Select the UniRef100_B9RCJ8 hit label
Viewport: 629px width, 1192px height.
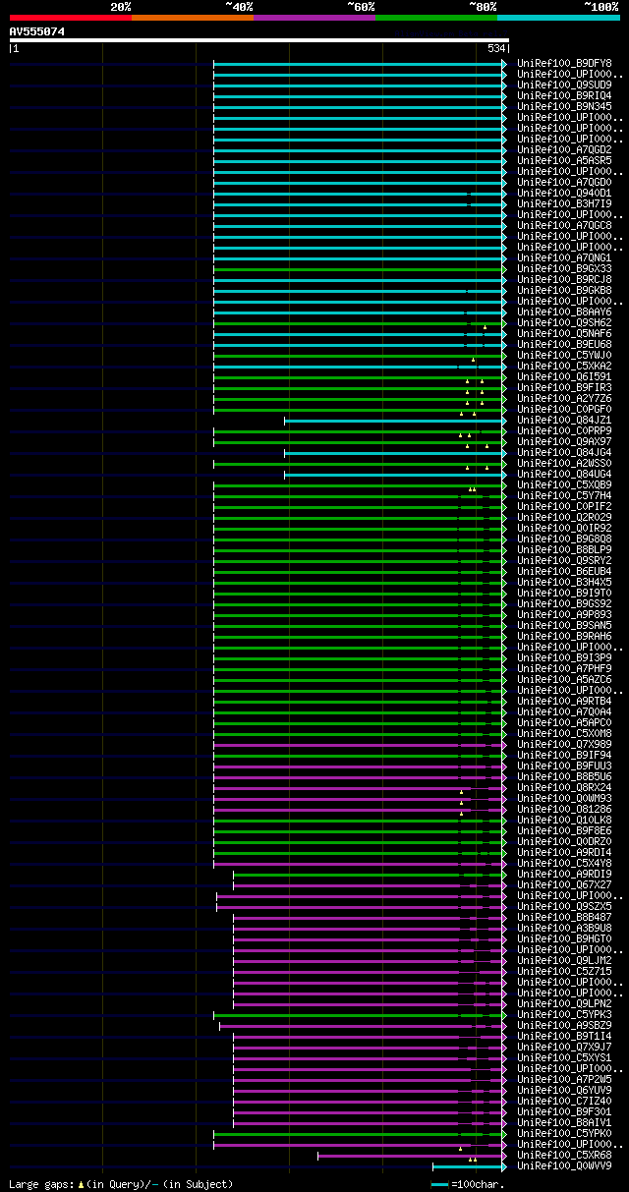(x=565, y=279)
